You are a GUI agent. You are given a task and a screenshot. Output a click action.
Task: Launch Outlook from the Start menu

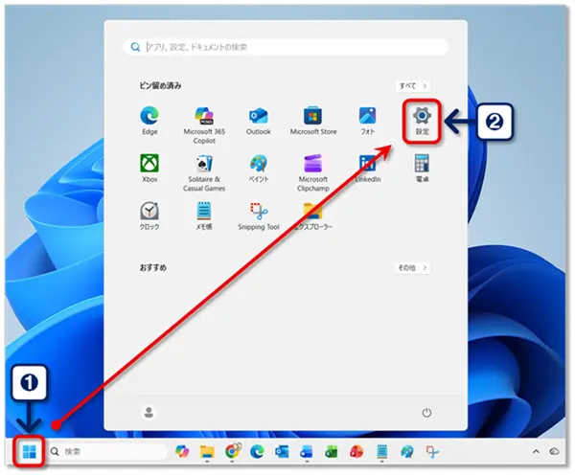[x=258, y=120]
